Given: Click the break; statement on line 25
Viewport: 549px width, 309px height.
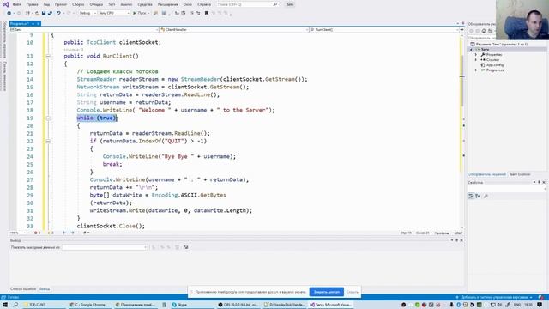Looking at the screenshot, I should point(112,164).
